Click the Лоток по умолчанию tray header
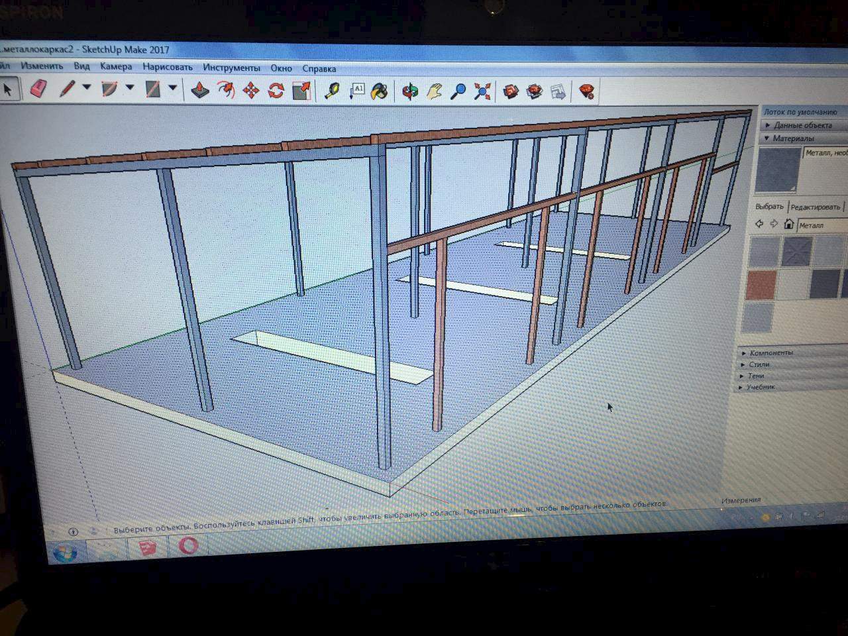 pos(804,112)
